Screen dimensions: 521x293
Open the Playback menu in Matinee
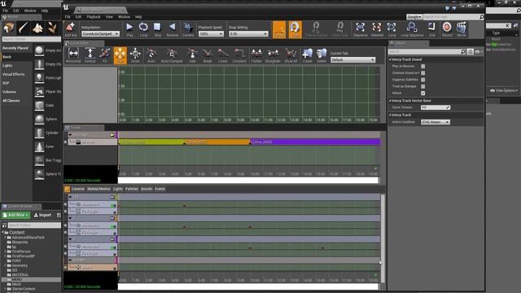[94, 16]
